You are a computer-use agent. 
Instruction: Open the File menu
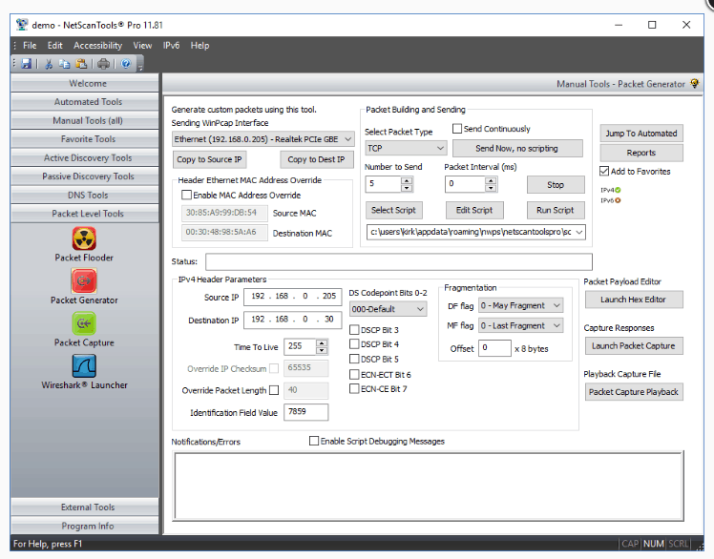pos(30,46)
